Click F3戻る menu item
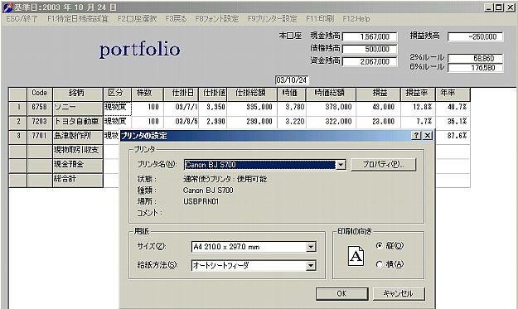This screenshot has width=518, height=309. click(176, 19)
